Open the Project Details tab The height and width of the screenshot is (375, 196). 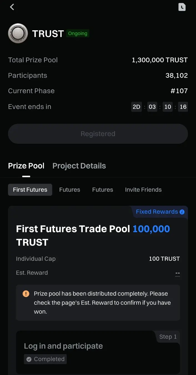[x=79, y=166]
